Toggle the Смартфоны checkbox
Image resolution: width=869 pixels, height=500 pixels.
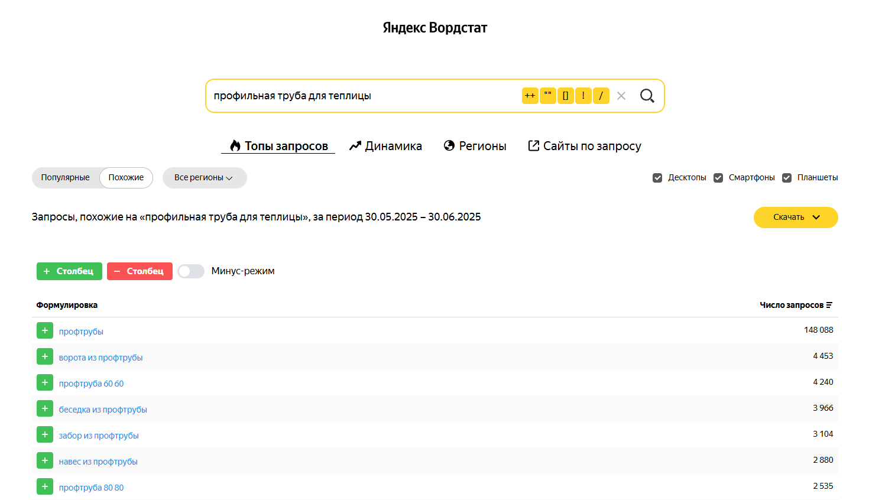(718, 178)
